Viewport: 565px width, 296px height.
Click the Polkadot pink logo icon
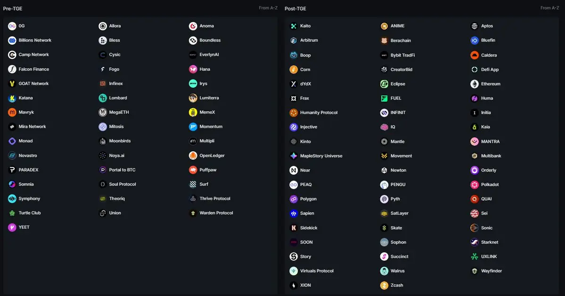(x=475, y=185)
